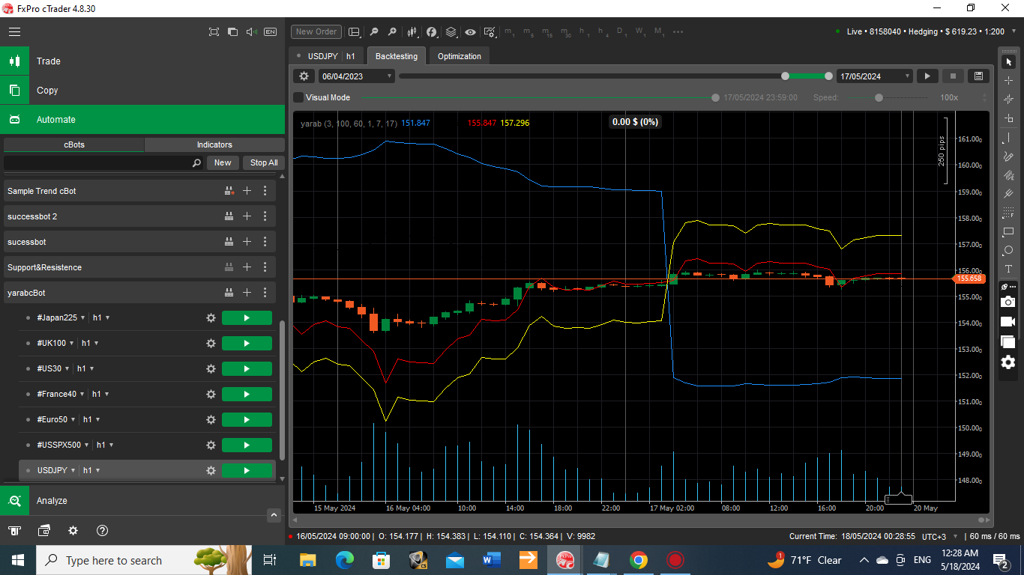Switch to the Indicators tab
This screenshot has height=575, width=1024.
pyautogui.click(x=214, y=144)
